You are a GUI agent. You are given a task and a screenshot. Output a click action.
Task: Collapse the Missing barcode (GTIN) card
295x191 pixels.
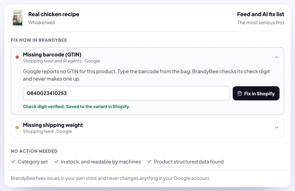(276, 57)
